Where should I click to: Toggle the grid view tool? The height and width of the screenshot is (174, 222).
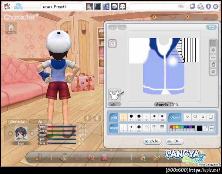(x=213, y=72)
